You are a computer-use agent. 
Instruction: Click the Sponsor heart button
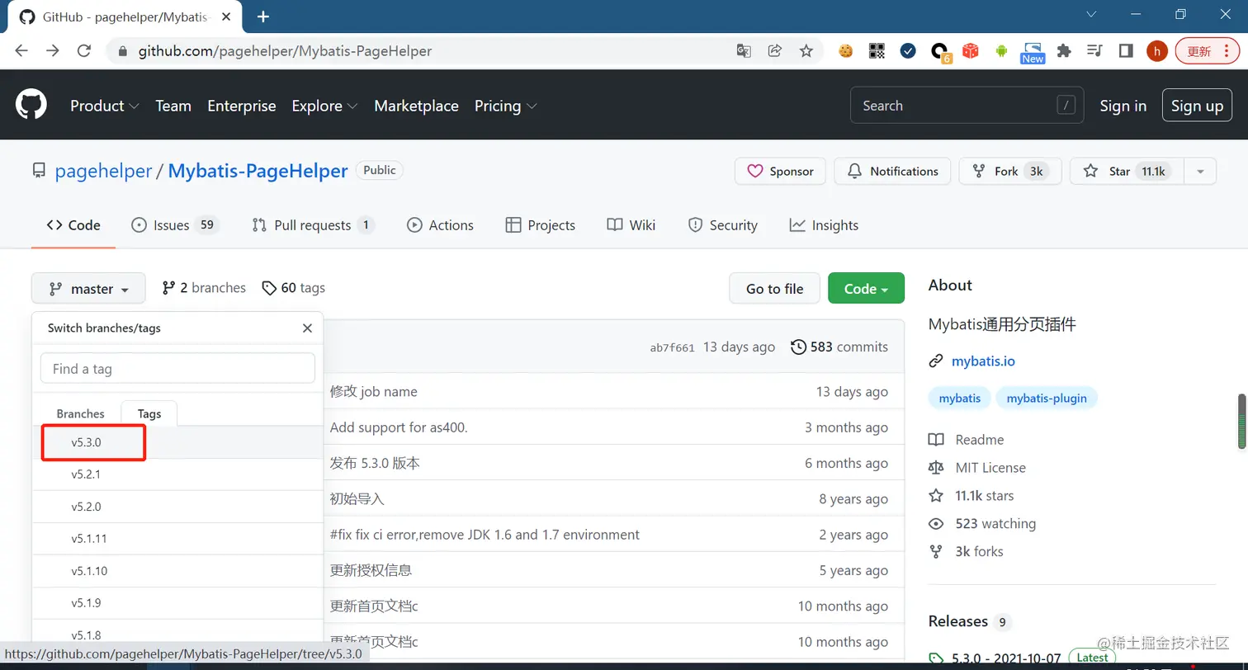(x=780, y=171)
